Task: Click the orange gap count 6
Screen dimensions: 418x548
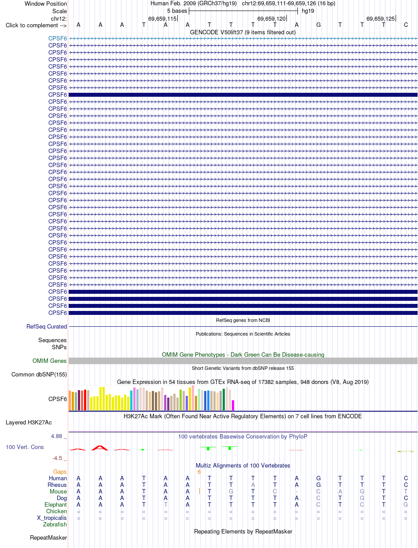Action: [x=199, y=471]
